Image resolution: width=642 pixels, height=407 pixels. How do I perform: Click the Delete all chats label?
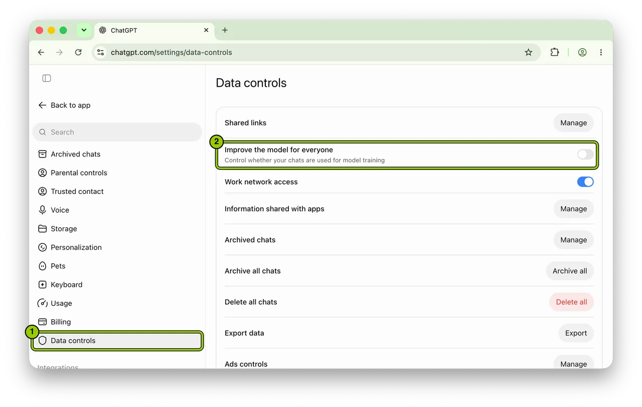pos(251,302)
